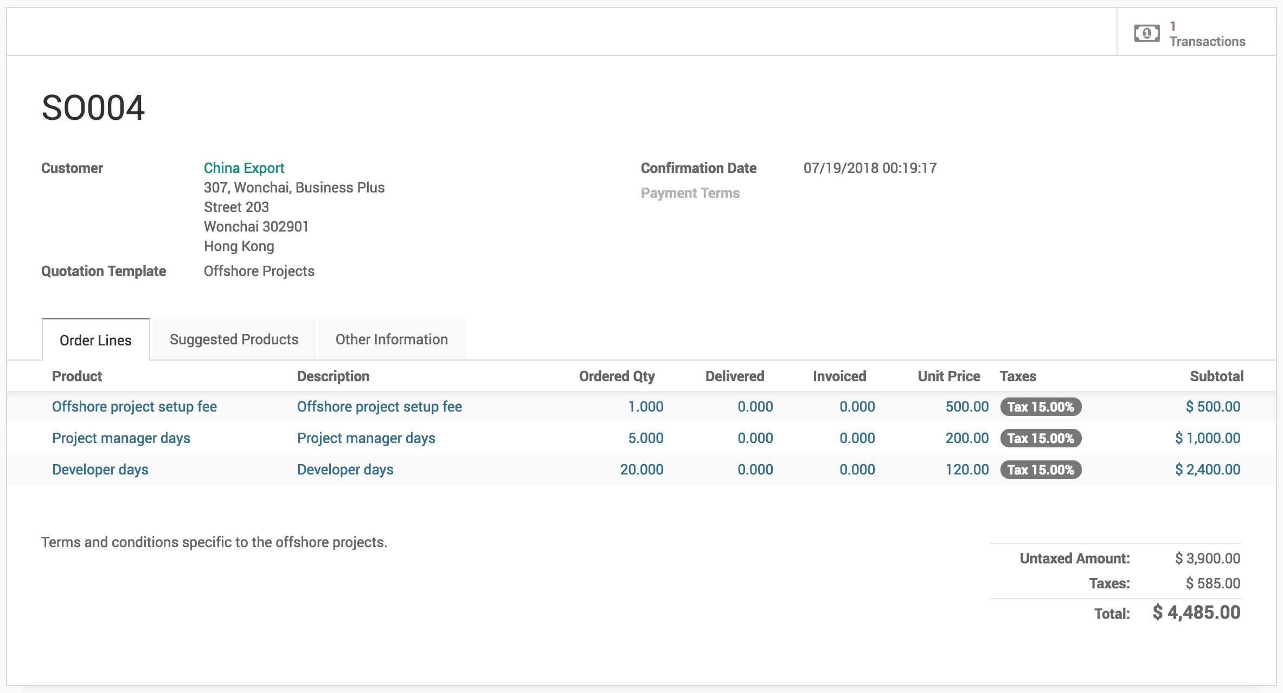Open the China Export customer link
The width and height of the screenshot is (1283, 693).
click(x=244, y=168)
